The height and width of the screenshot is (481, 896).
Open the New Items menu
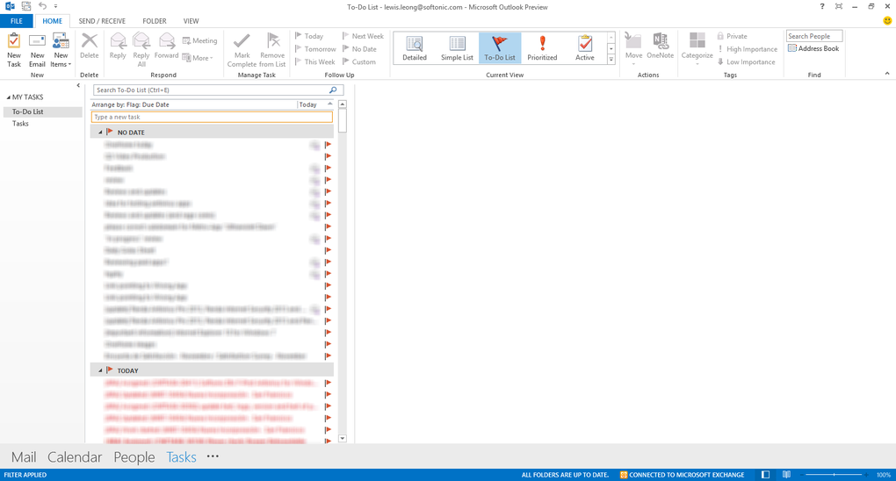61,50
